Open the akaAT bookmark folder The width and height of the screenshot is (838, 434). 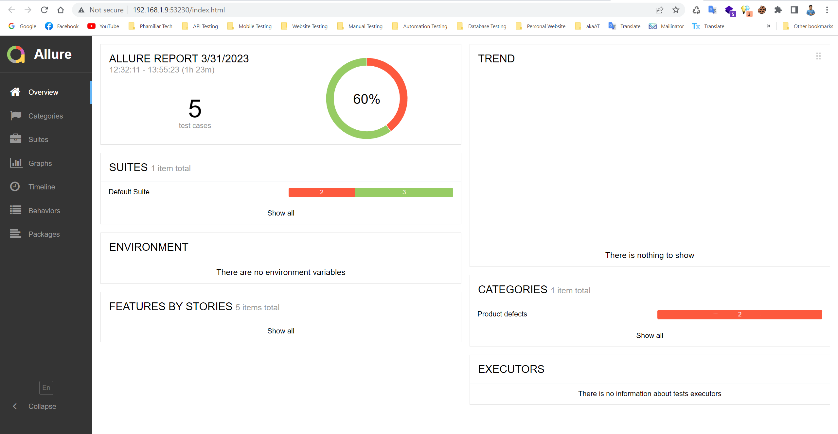coord(587,26)
